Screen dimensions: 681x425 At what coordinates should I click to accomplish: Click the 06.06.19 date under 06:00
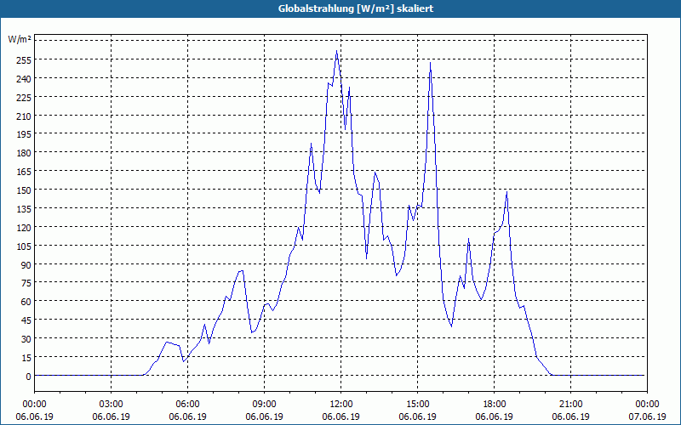[x=187, y=416]
